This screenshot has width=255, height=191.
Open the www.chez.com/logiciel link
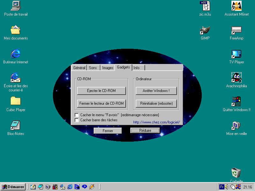point(157,122)
